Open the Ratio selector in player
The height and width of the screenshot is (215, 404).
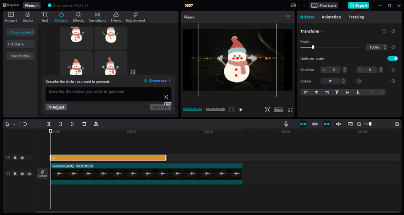(279, 110)
